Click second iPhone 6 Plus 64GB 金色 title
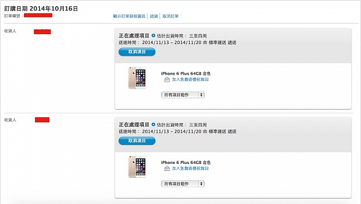This screenshot has height=204, width=361. (186, 162)
